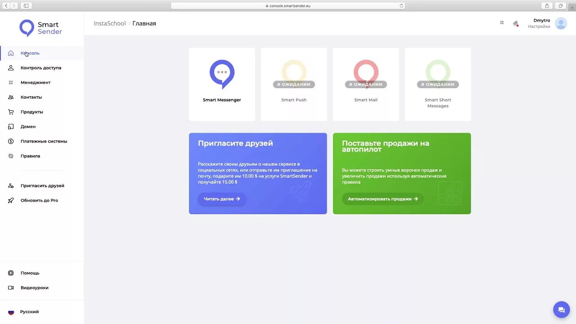Open the Smart Messenger card
576x324 pixels.
click(x=222, y=84)
